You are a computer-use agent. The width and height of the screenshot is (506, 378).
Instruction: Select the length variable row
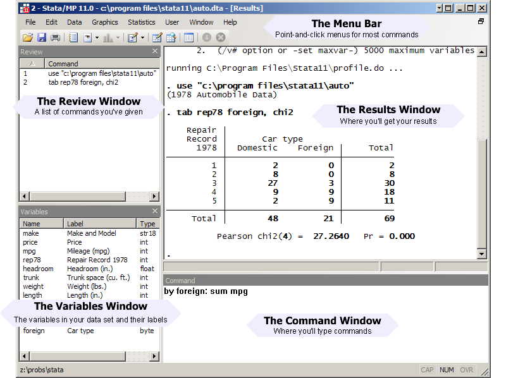coord(89,295)
